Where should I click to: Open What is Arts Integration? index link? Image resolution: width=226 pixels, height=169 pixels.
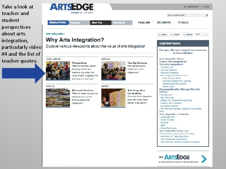[x=173, y=62]
